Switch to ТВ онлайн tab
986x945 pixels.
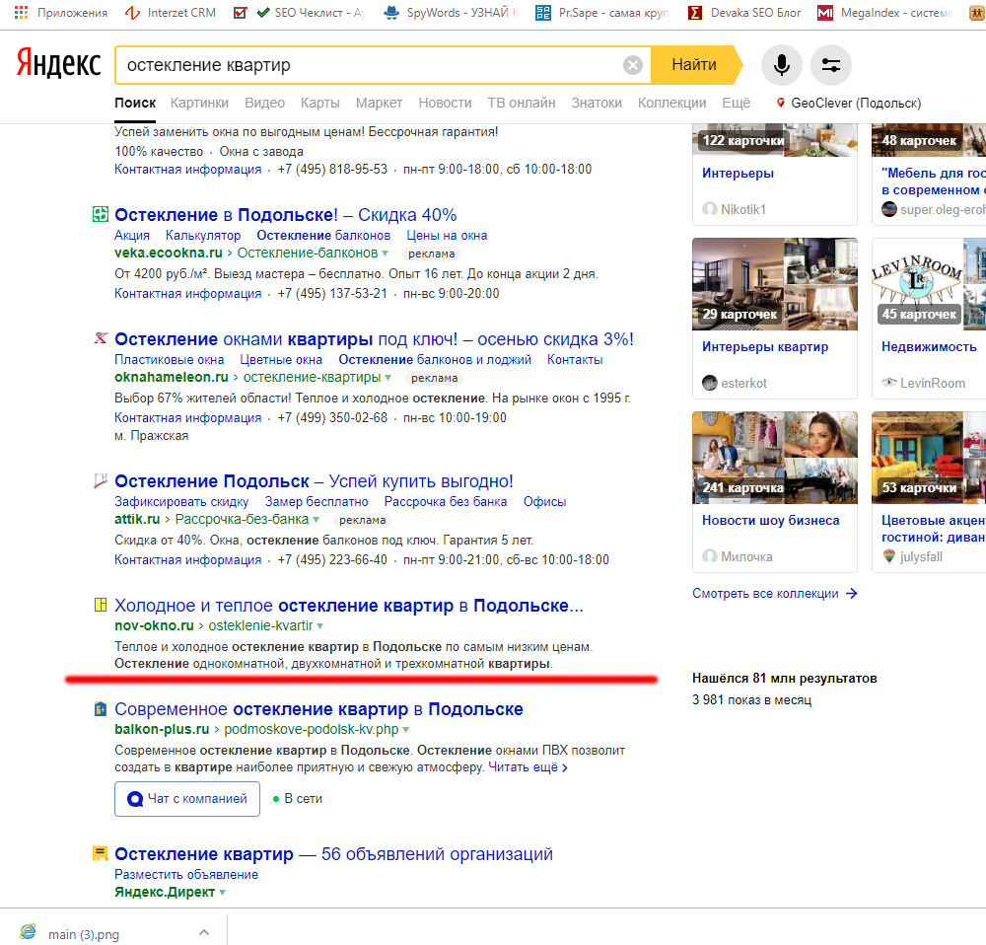click(x=522, y=103)
